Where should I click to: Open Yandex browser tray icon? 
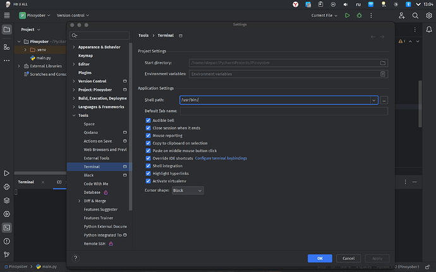pyautogui.click(x=295, y=4)
